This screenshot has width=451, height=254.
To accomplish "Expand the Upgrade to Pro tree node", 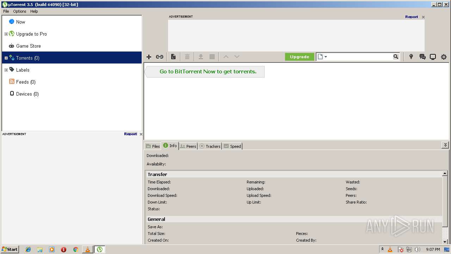I will pyautogui.click(x=6, y=34).
